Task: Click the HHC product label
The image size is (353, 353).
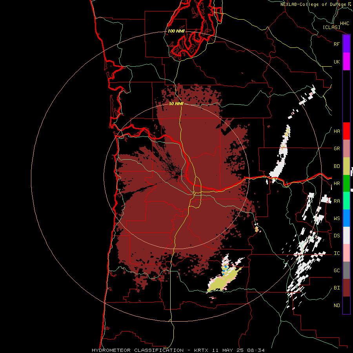Action: 344,24
